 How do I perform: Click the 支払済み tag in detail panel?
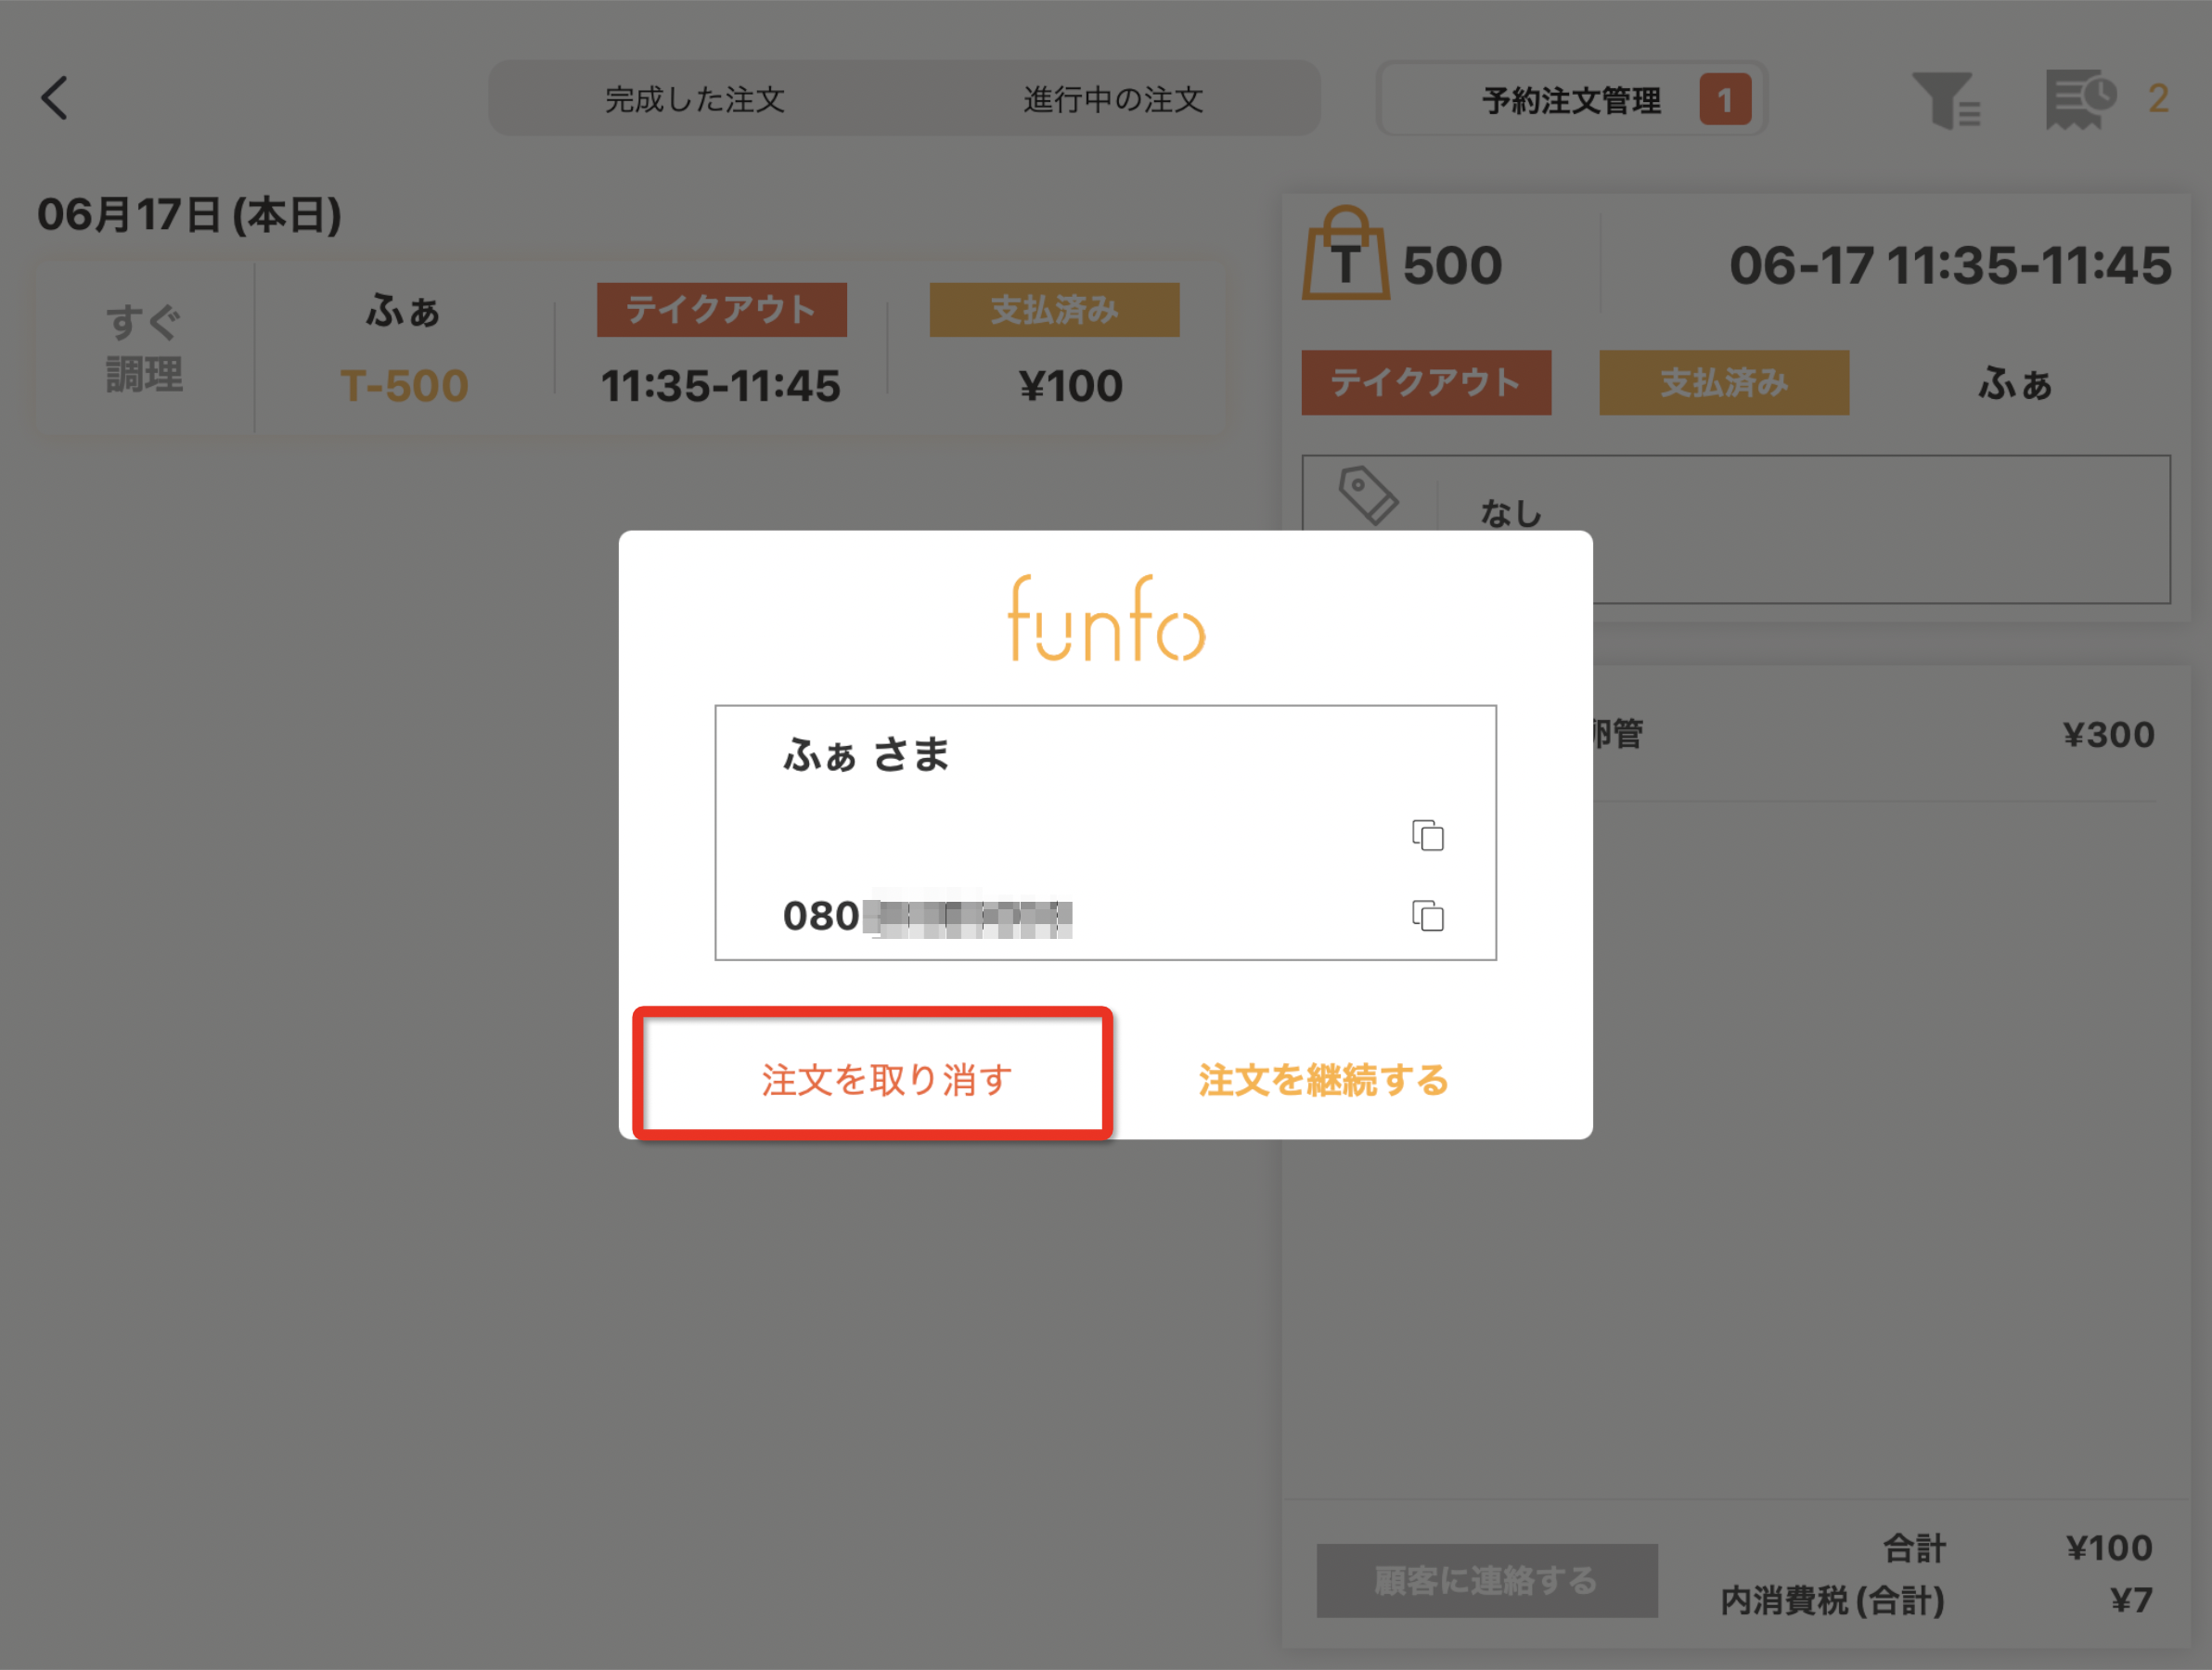click(x=1724, y=382)
